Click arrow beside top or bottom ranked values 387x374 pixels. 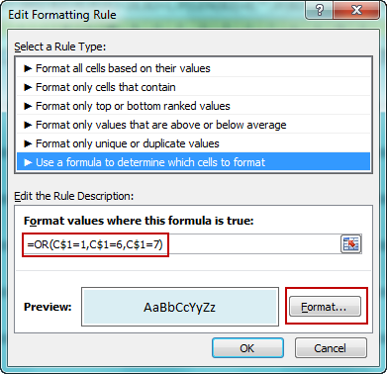pos(28,106)
